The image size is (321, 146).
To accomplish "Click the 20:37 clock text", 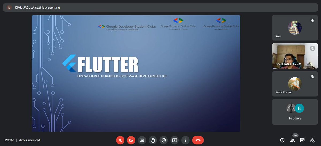I will [9, 140].
